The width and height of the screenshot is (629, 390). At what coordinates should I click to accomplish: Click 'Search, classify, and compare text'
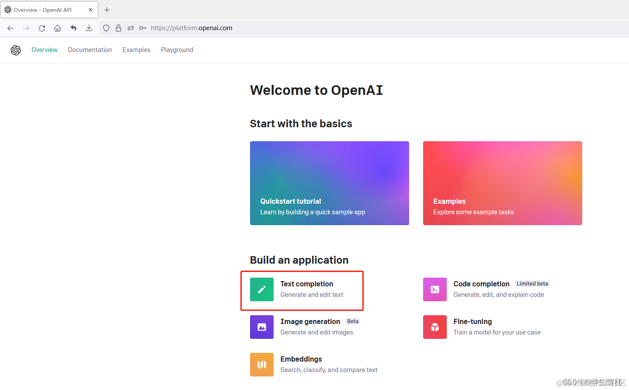(329, 370)
